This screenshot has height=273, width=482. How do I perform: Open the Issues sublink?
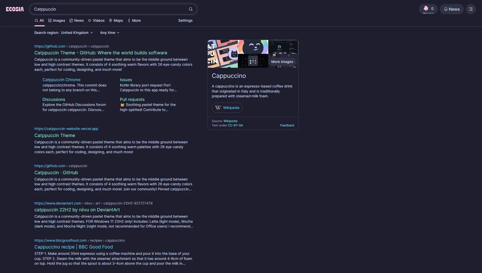tap(126, 80)
